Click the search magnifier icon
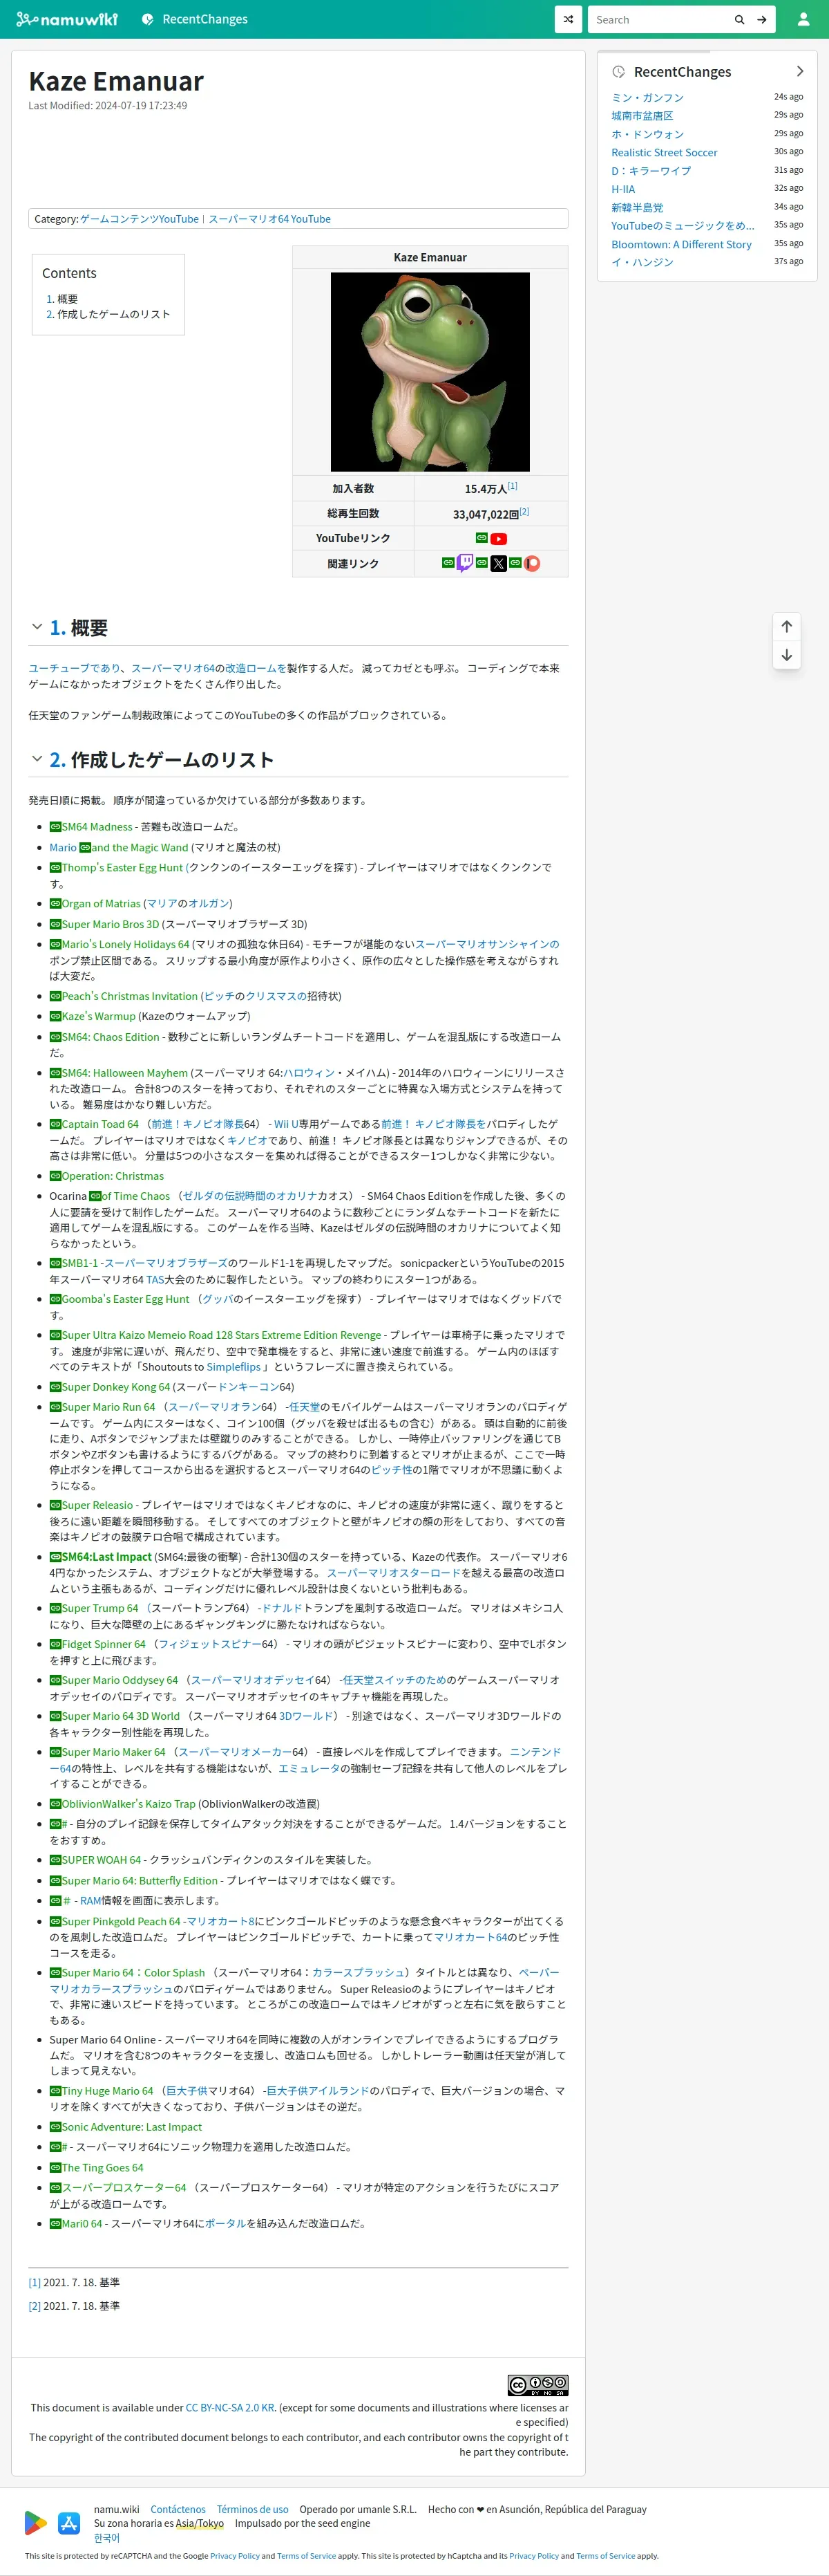 click(x=739, y=19)
